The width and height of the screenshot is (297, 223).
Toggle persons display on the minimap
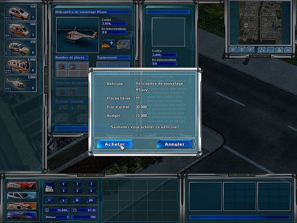pos(279,50)
